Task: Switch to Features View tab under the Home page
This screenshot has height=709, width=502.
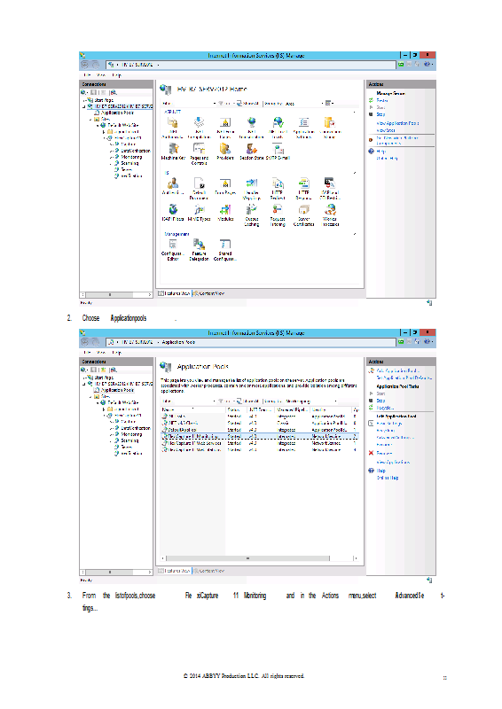Action: coord(174,293)
